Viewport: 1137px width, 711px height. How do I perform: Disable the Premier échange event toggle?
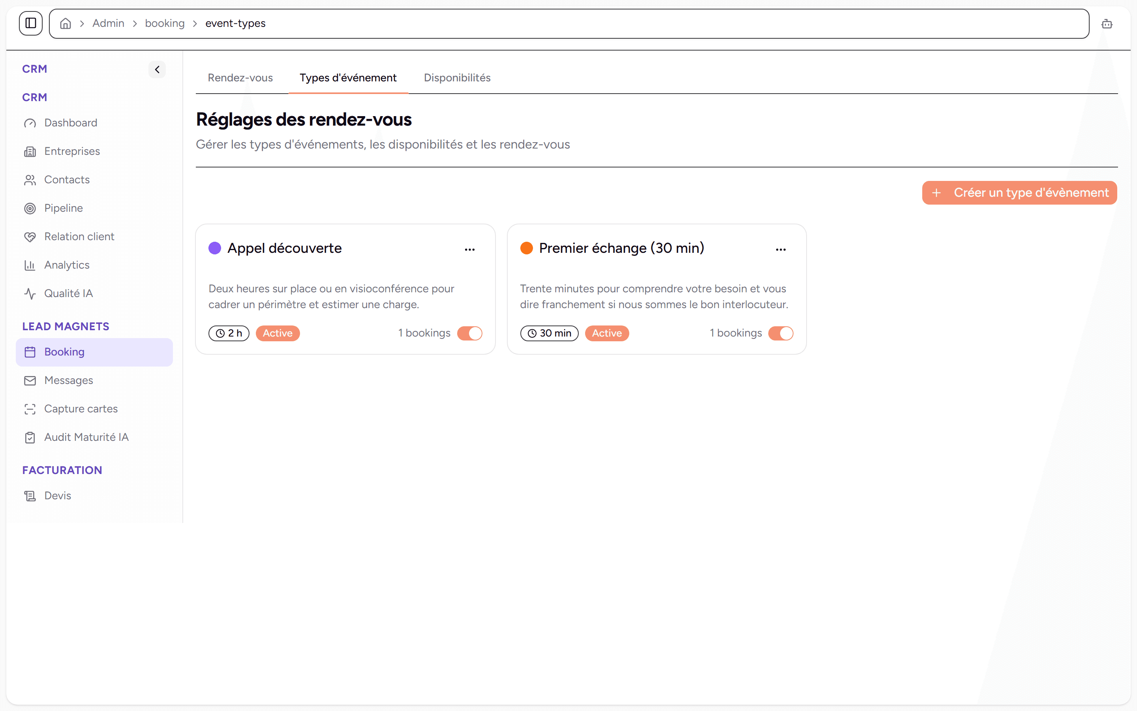click(x=781, y=333)
